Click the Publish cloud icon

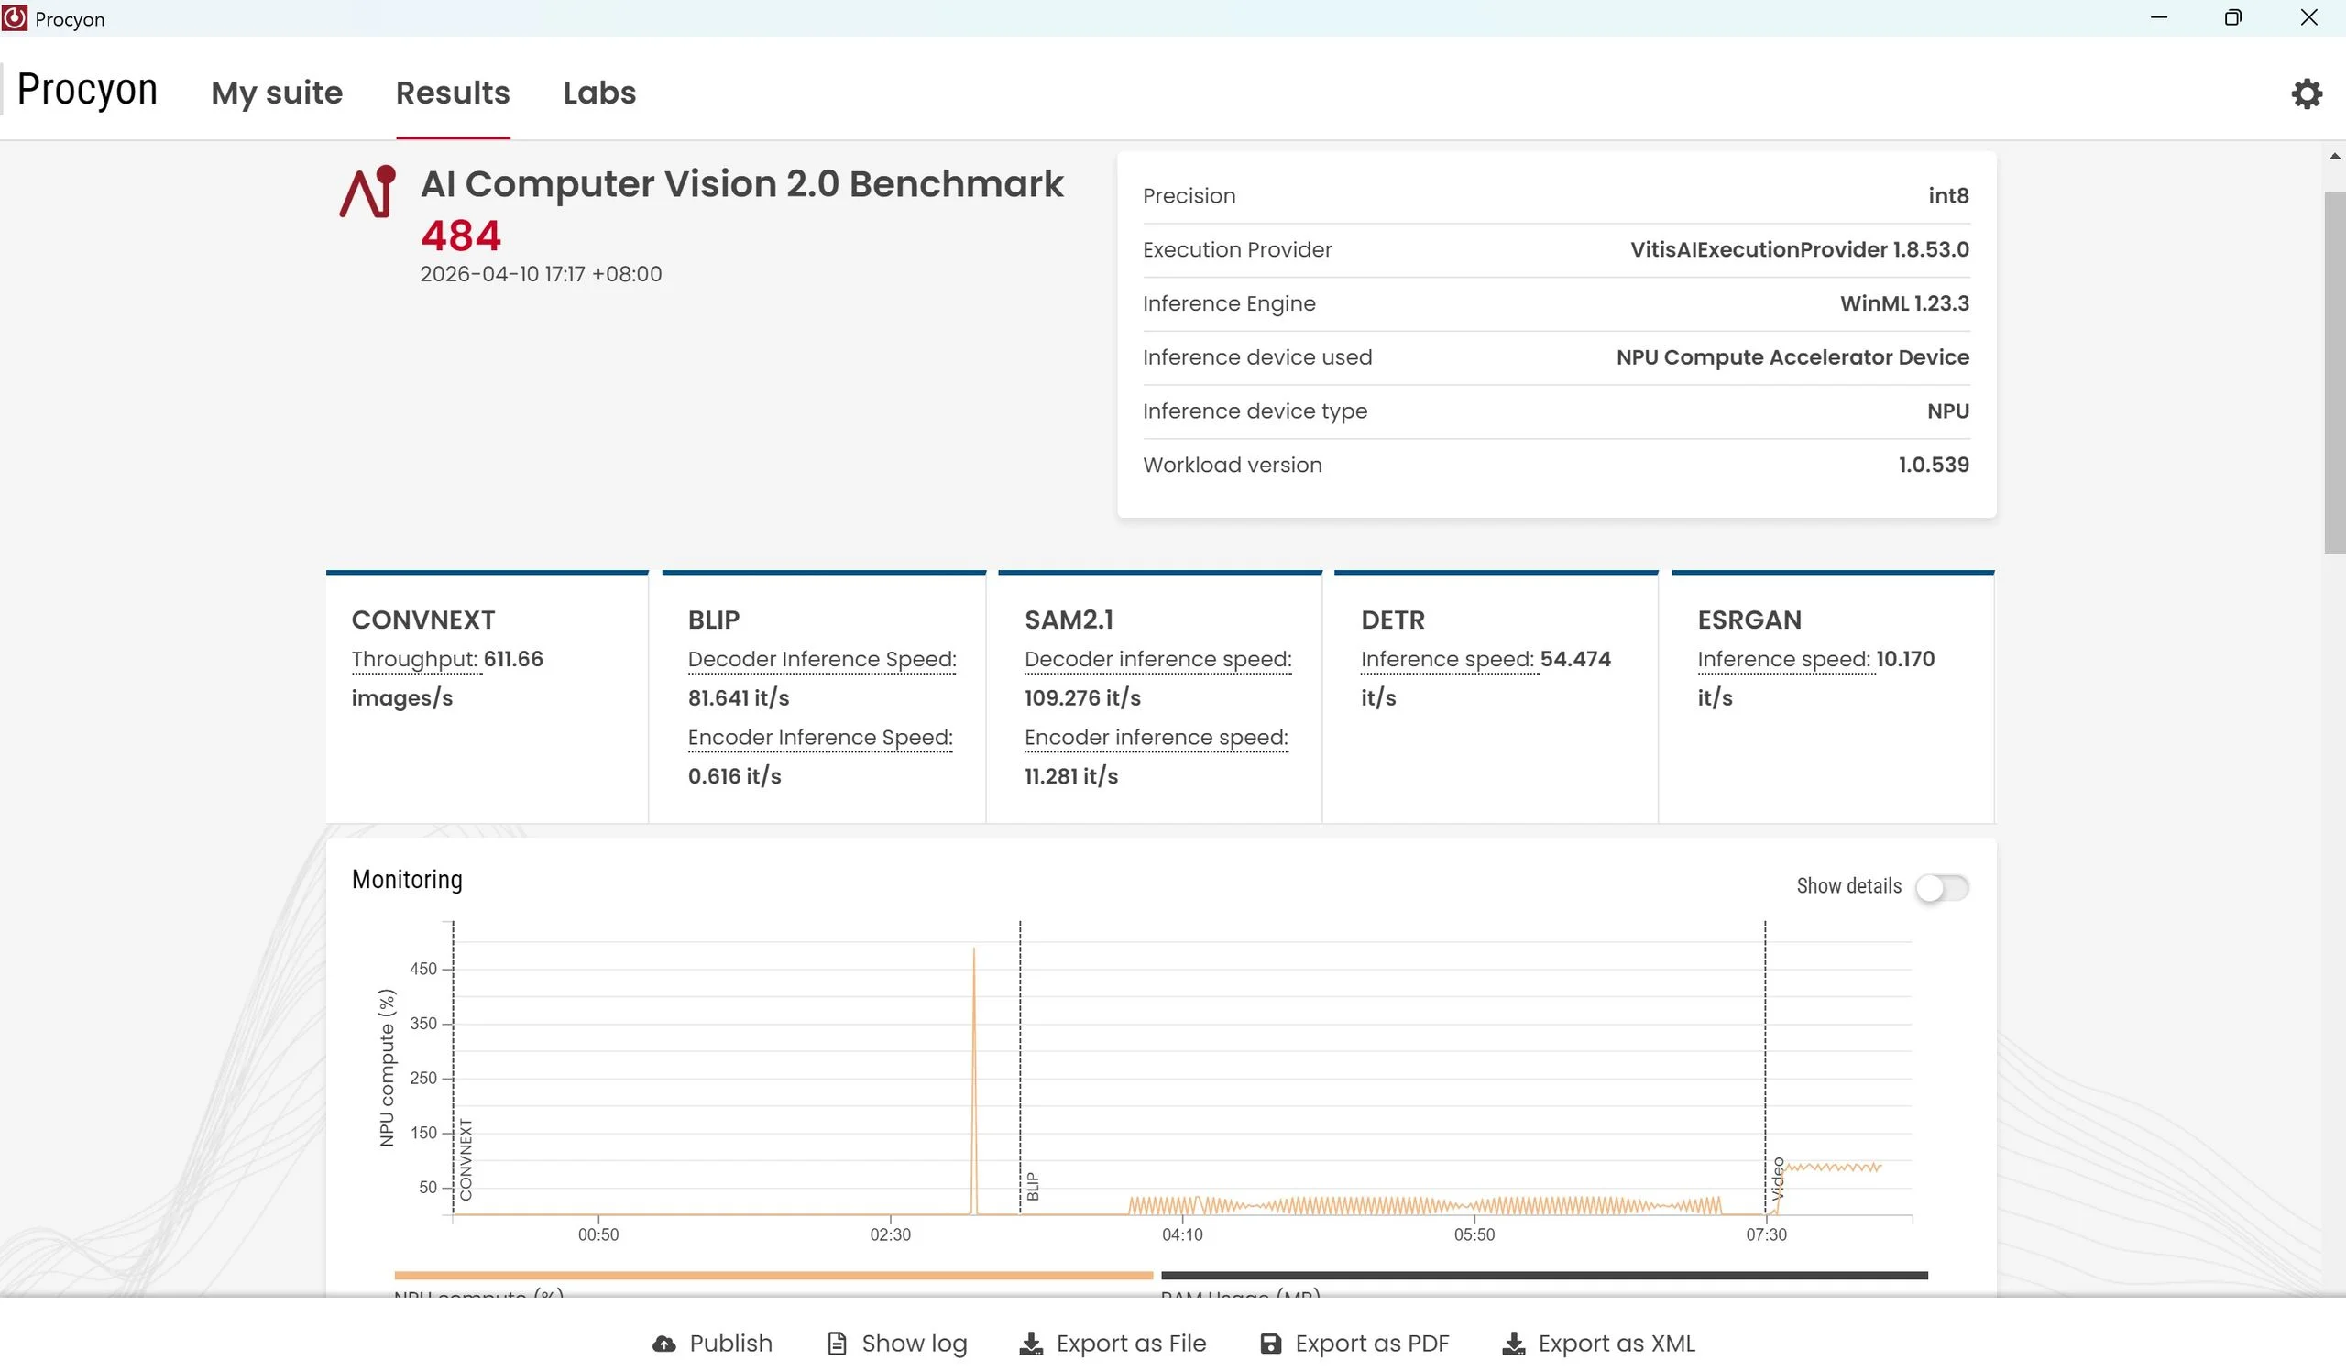click(x=663, y=1344)
